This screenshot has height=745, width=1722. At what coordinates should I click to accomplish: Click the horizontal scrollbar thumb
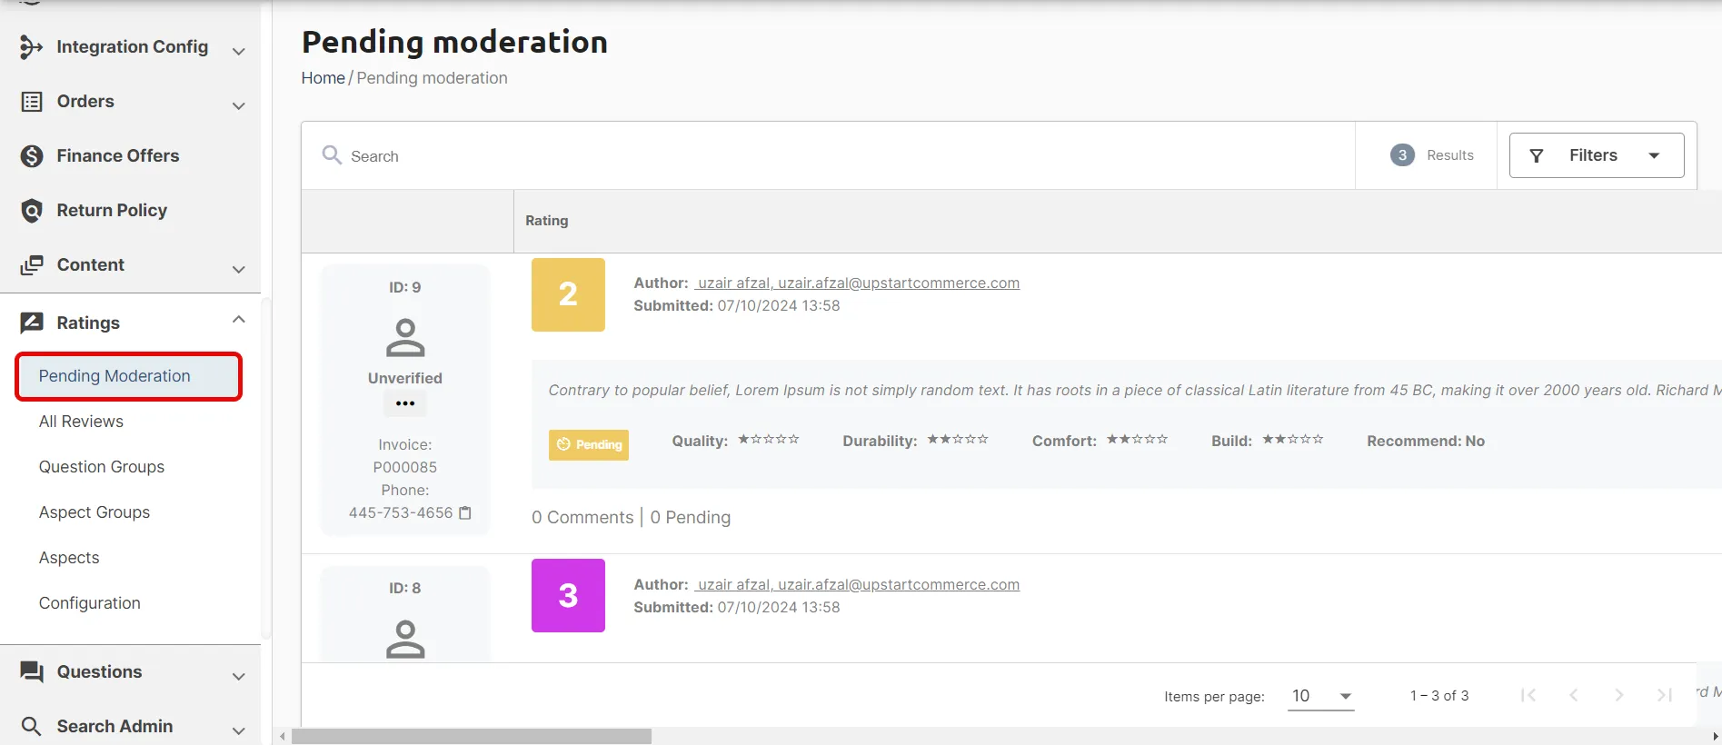point(471,736)
